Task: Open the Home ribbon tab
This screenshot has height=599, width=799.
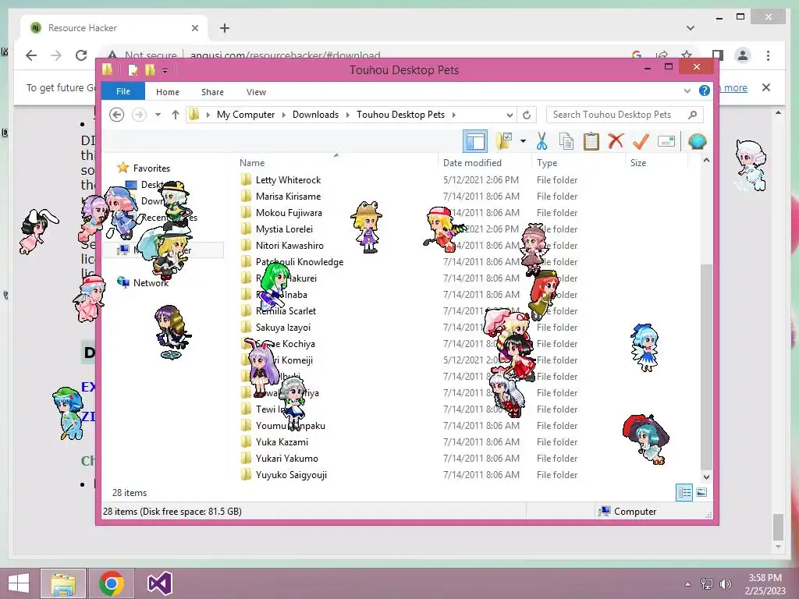Action: click(168, 92)
